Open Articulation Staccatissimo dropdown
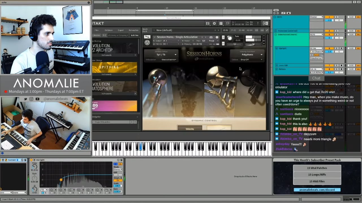The height and width of the screenshot is (203, 362). point(169,60)
